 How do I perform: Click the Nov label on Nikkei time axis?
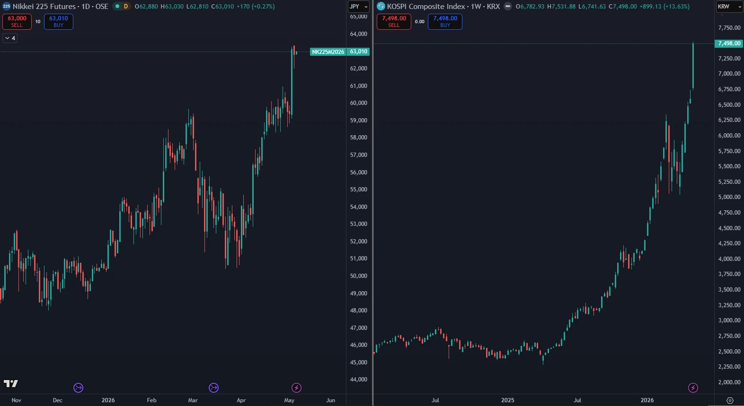point(17,400)
